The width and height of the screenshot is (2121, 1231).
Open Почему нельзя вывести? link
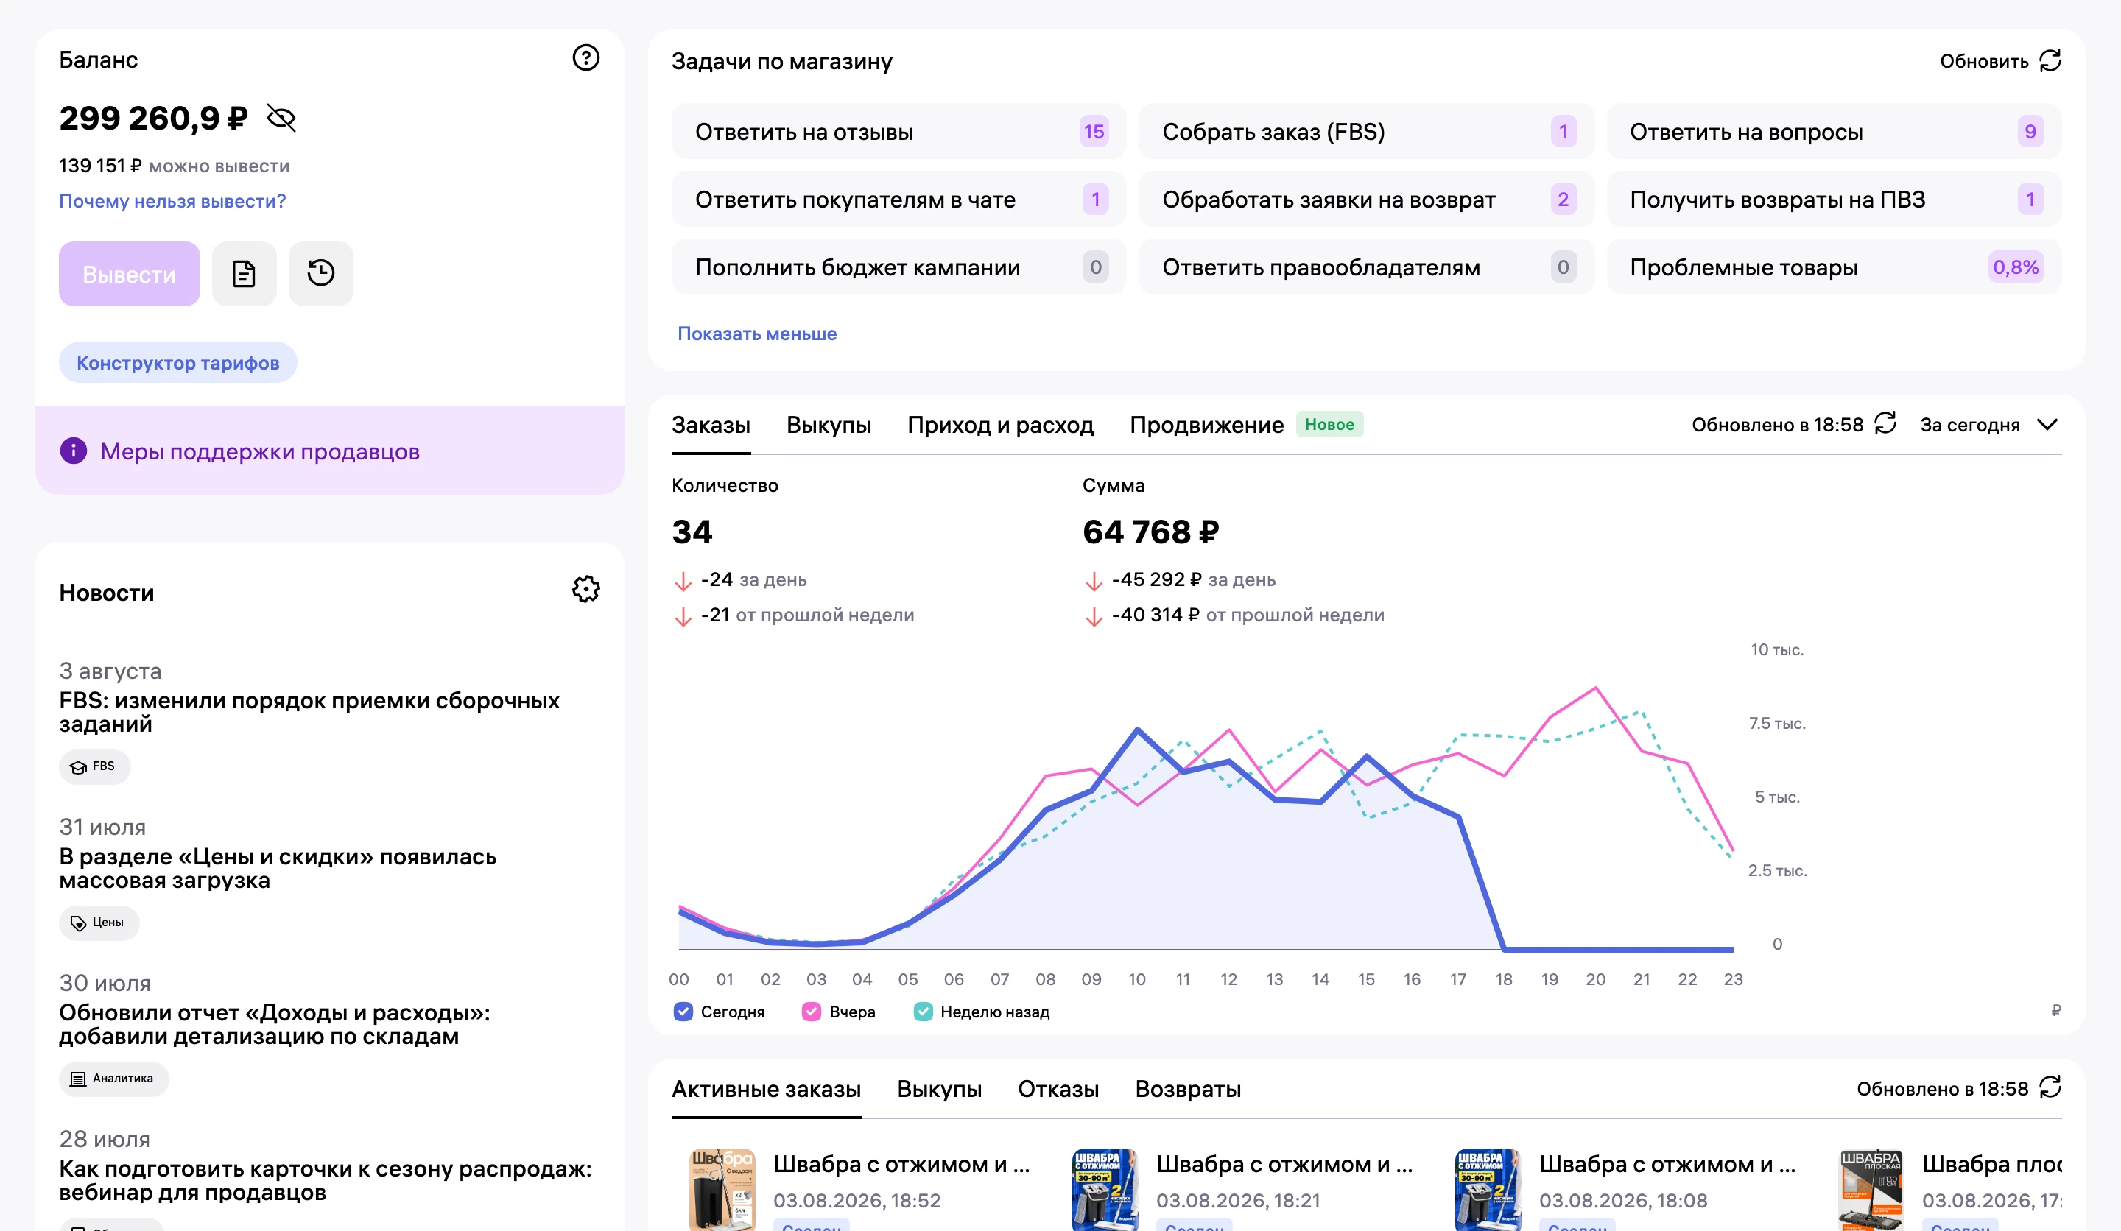[172, 201]
